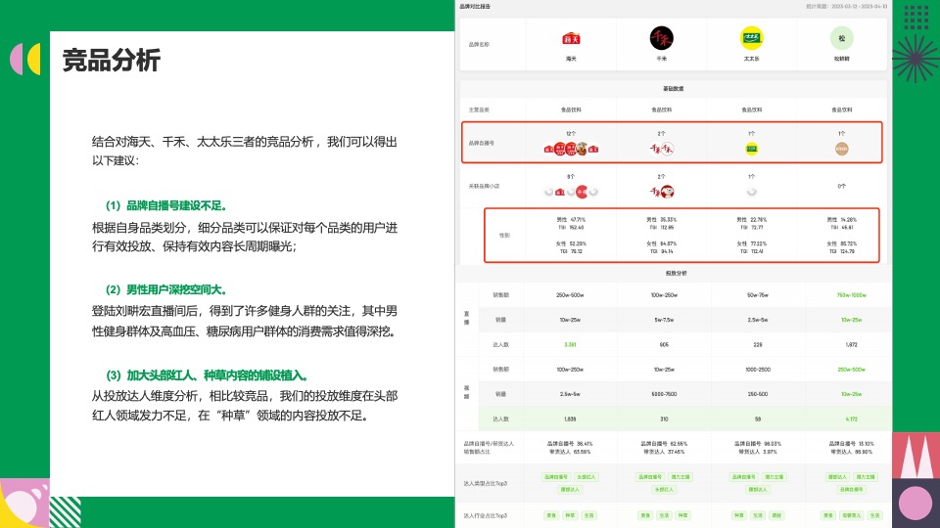Click 松鲜鲜's 带货达人 86.90% share
The height and width of the screenshot is (528, 940).
click(851, 452)
